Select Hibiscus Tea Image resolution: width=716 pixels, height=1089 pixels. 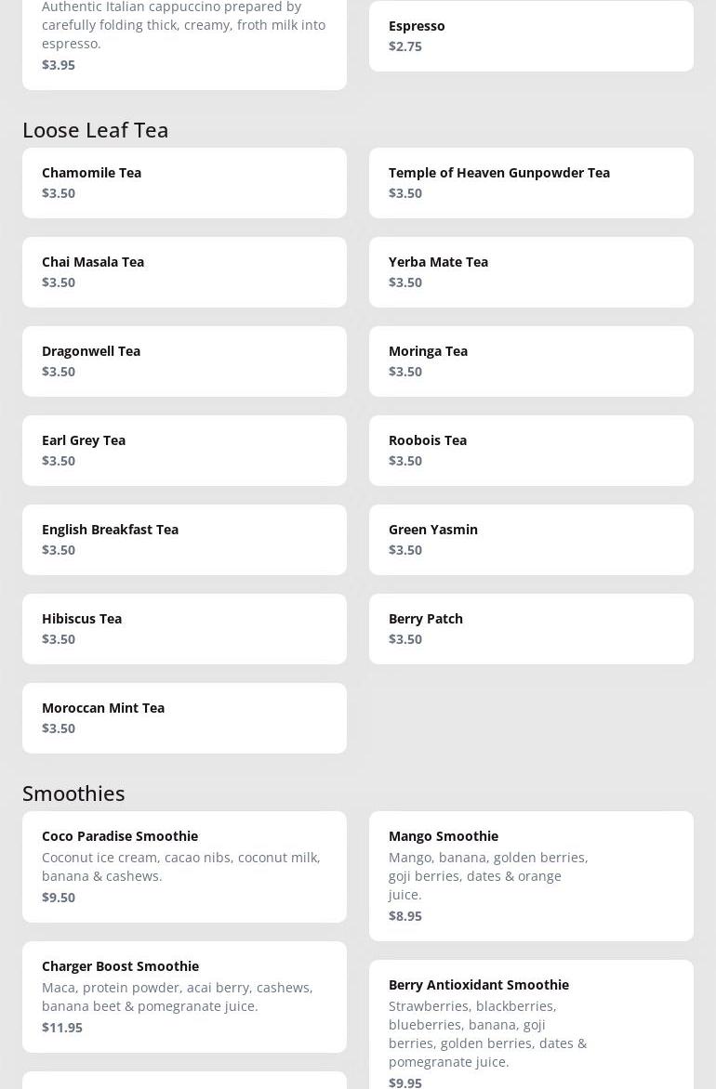pyautogui.click(x=184, y=629)
